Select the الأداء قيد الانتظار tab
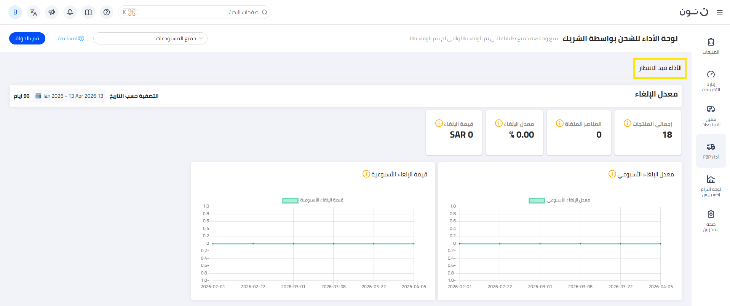 [x=660, y=68]
